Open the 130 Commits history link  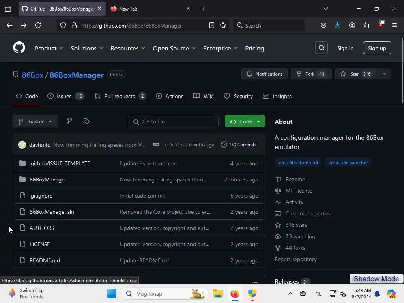coord(239,144)
